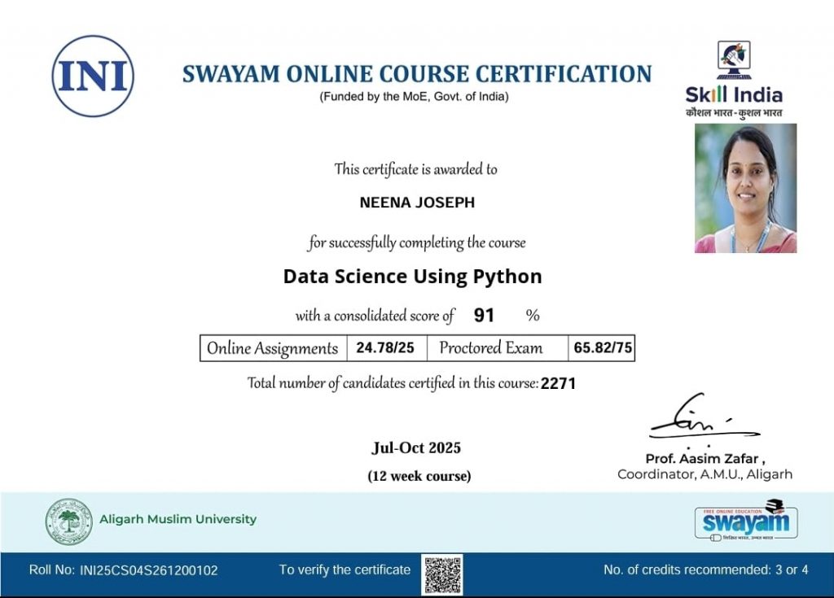The width and height of the screenshot is (834, 598).
Task: Click the total candidates certified number 2271
Action: point(558,383)
